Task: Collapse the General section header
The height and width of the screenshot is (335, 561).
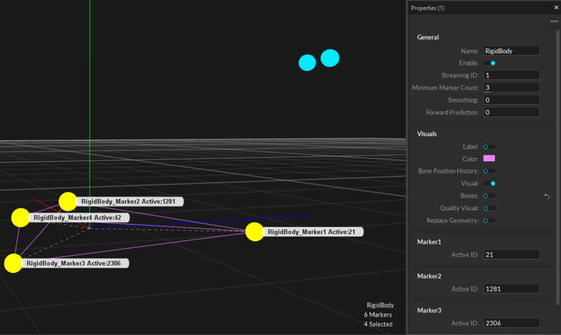Action: [428, 37]
